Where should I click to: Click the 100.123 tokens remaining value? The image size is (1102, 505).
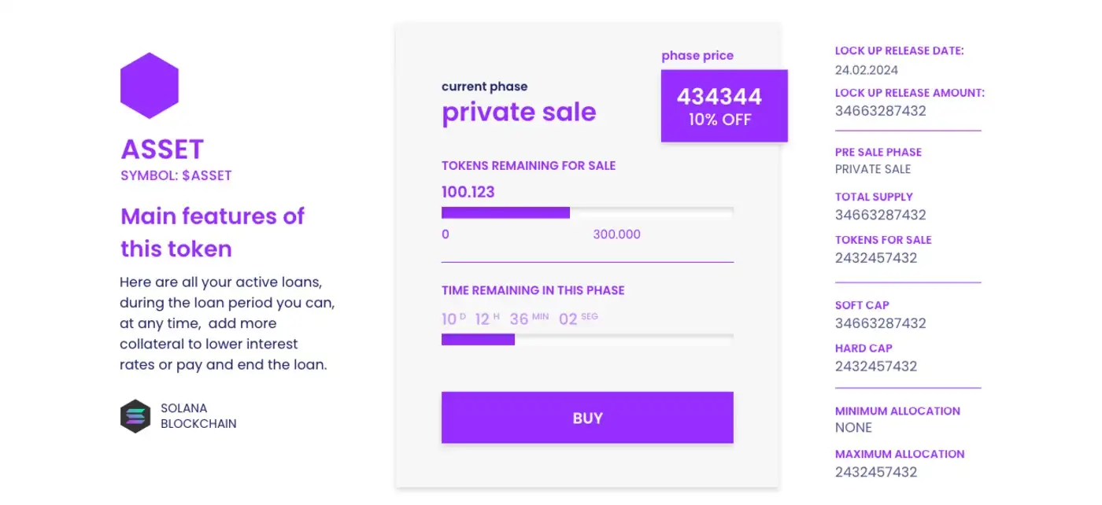coord(468,192)
